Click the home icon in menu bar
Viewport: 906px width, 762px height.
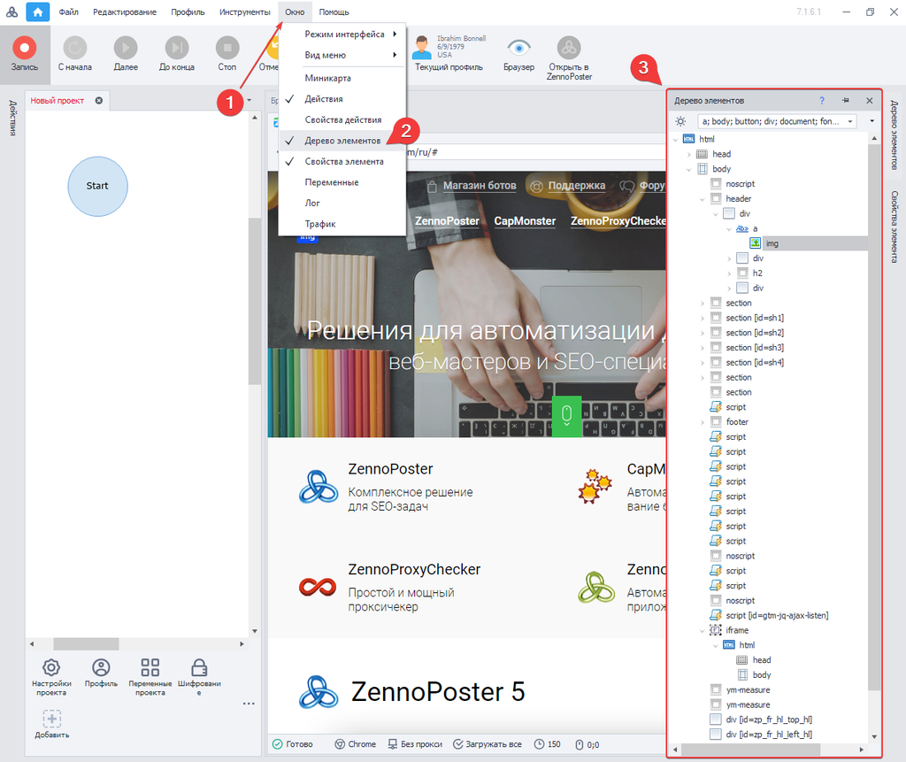38,12
